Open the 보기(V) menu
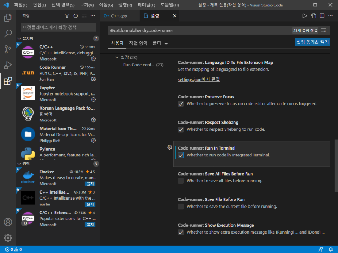The height and width of the screenshot is (253, 338). 87,5
